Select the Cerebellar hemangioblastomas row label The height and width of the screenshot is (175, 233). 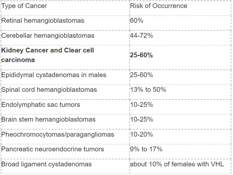pos(48,36)
